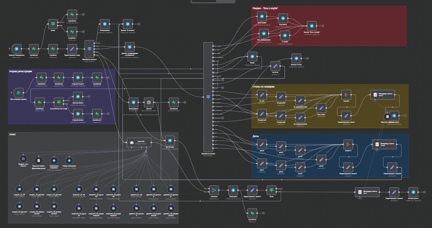
Task: Select the Агент ИИ agent node
Action: (137, 143)
